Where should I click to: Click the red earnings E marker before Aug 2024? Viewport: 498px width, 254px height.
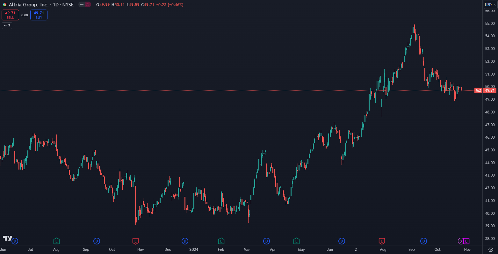point(382,241)
